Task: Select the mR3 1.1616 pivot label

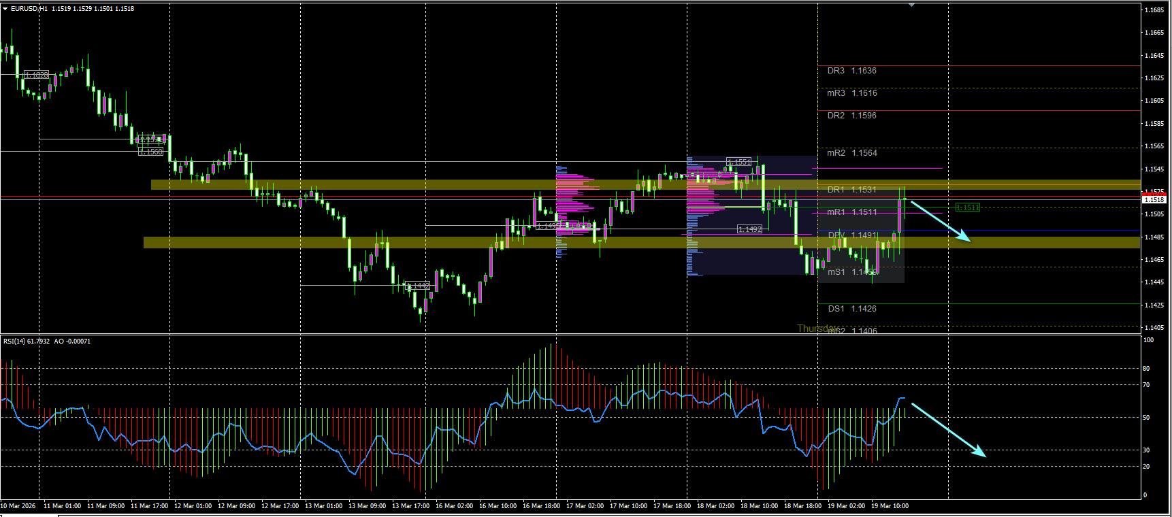Action: (x=851, y=93)
